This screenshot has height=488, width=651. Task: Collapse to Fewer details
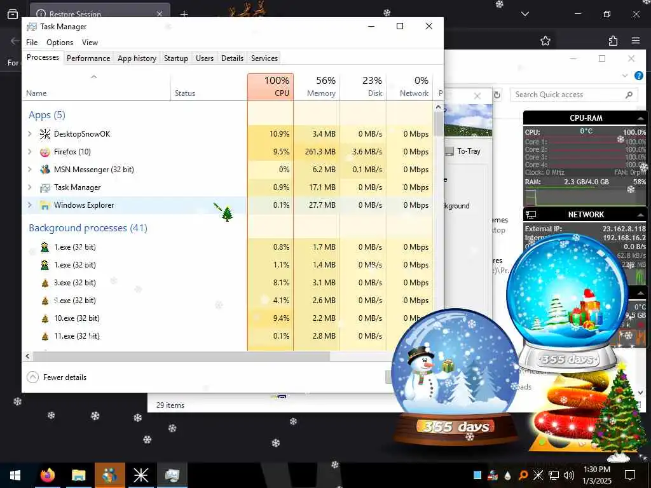(x=57, y=377)
